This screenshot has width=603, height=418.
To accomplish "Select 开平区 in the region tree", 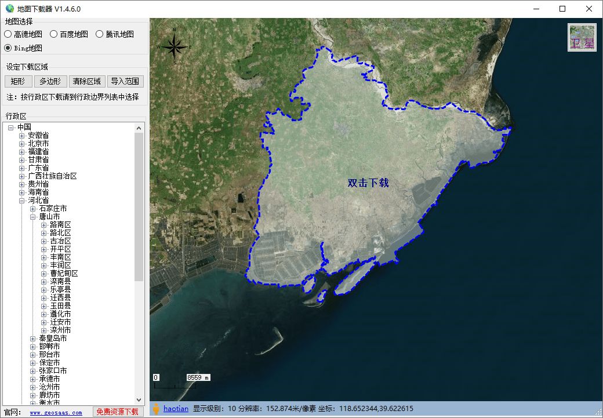I will pyautogui.click(x=60, y=249).
